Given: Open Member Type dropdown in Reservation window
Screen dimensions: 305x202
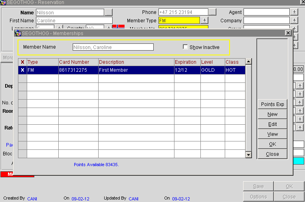Looking at the screenshot, I should point(204,20).
